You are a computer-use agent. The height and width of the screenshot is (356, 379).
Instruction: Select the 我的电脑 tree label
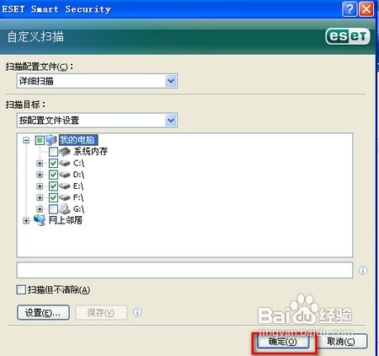(78, 140)
